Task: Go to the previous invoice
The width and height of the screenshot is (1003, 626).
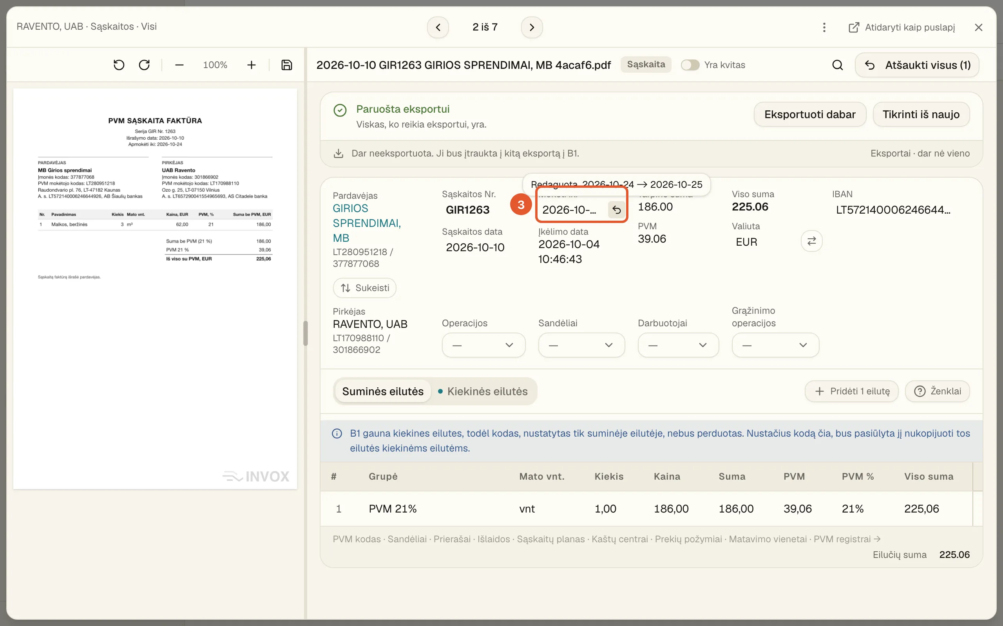Action: [x=438, y=27]
